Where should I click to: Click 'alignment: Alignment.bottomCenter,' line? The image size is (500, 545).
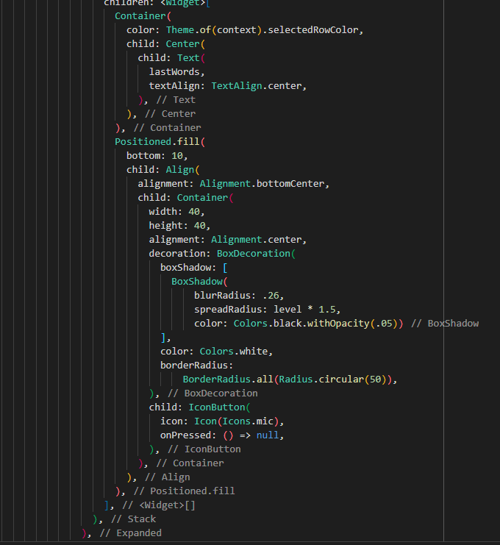tap(234, 184)
